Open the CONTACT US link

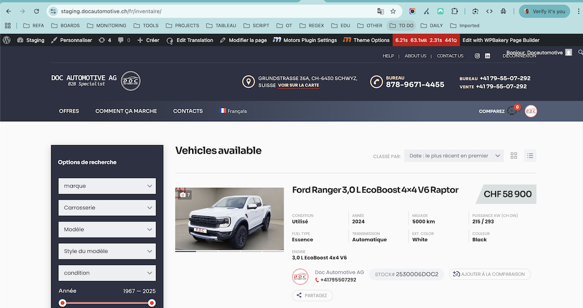pos(450,56)
